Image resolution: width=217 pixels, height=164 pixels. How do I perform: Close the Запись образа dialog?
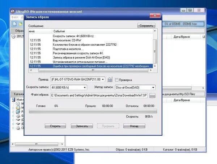click(x=155, y=15)
